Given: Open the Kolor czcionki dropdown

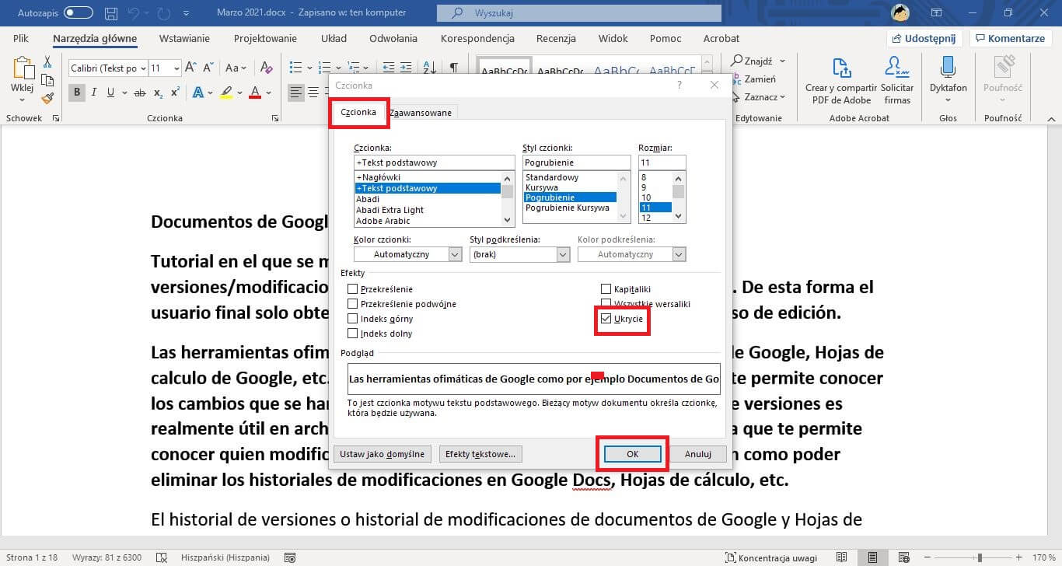Looking at the screenshot, I should [x=455, y=254].
